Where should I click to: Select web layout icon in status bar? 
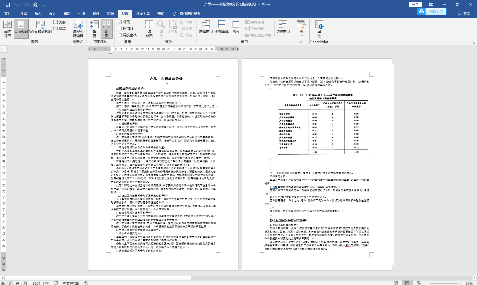[418, 283]
